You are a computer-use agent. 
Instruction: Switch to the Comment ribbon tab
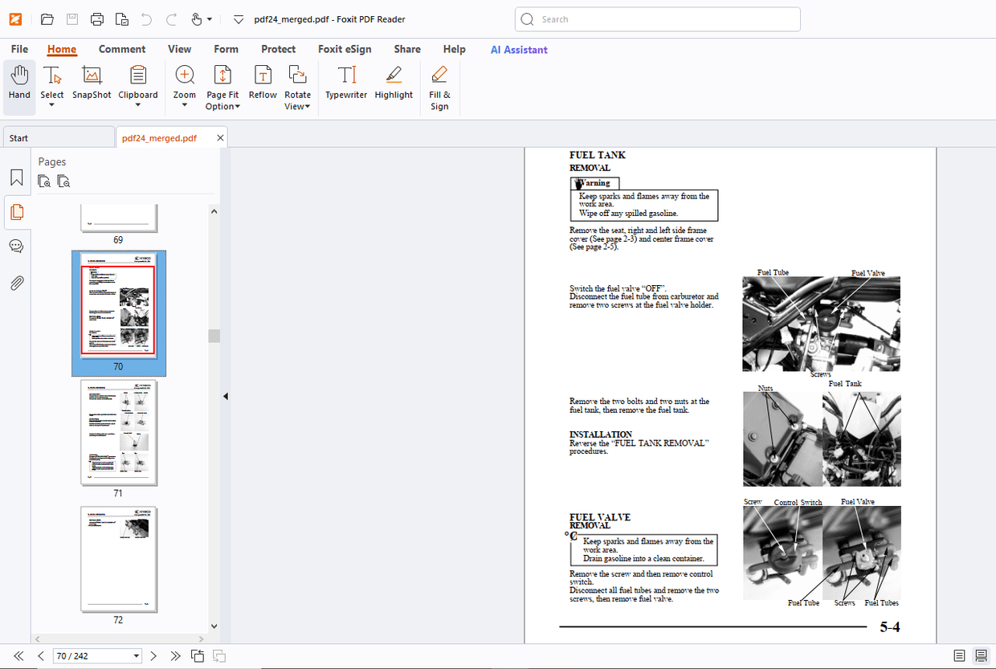(122, 49)
